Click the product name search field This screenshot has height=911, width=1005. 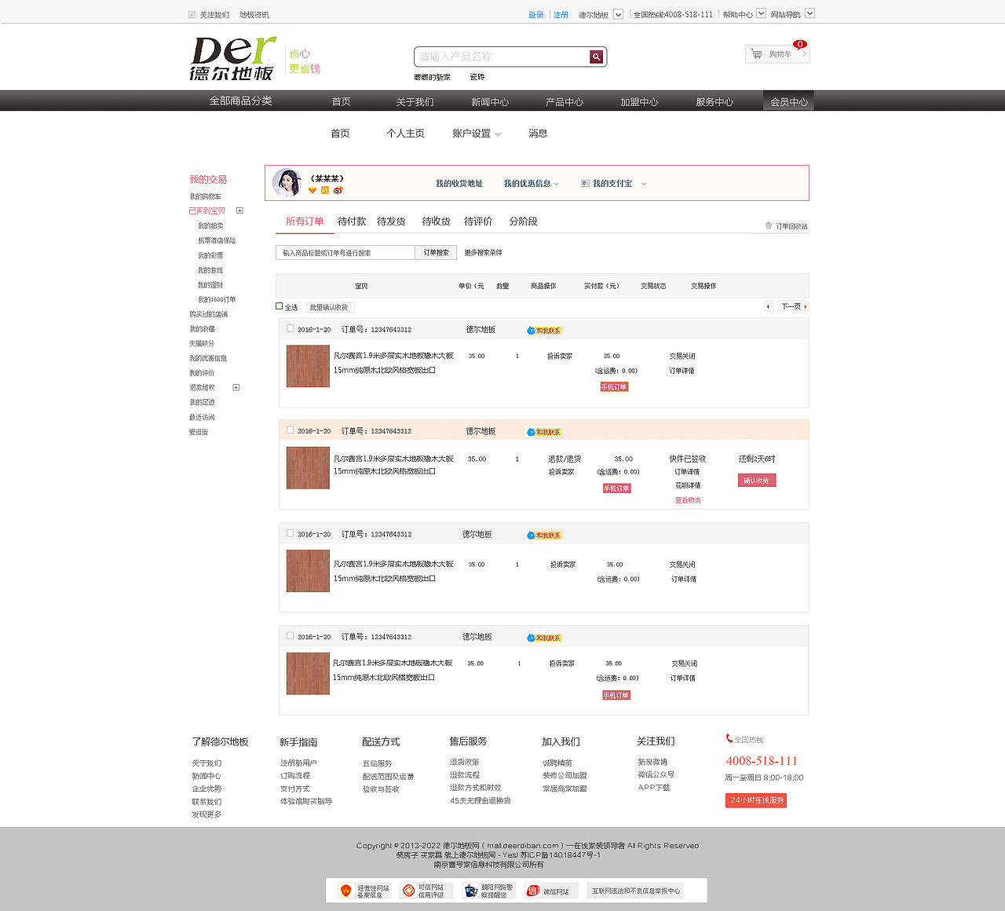[502, 57]
